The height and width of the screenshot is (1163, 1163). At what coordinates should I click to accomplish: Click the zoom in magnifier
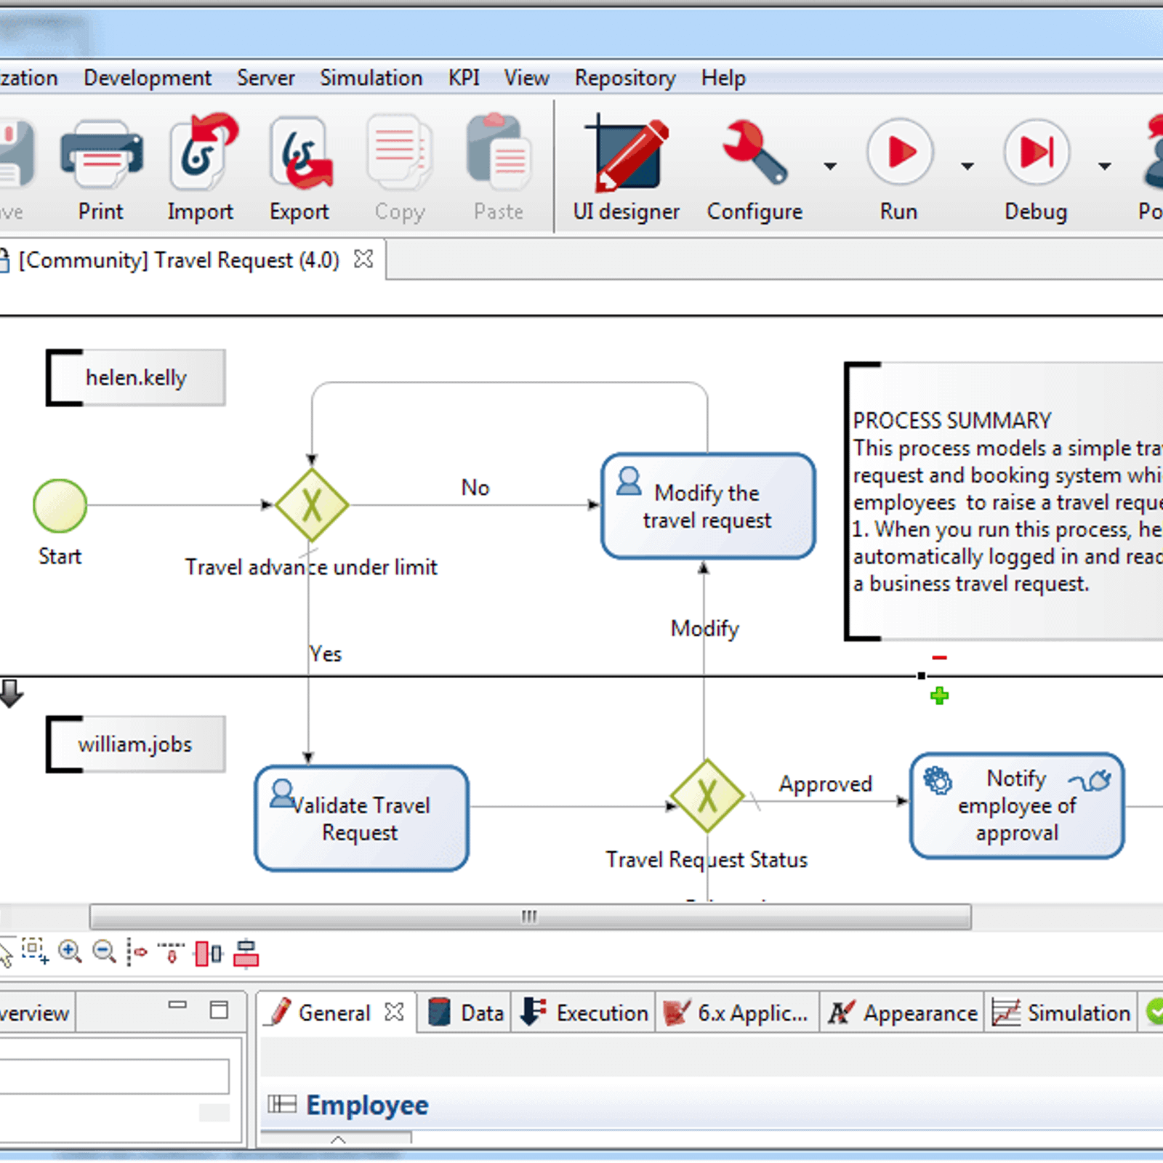(70, 951)
